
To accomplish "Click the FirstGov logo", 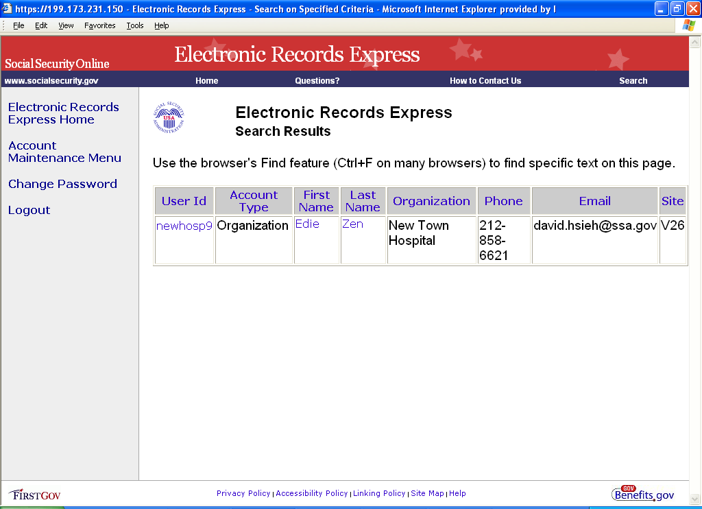I will click(x=34, y=495).
